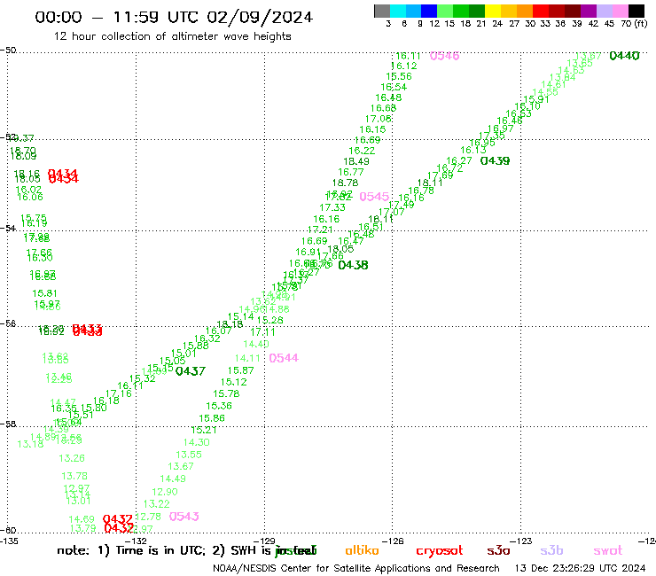Click the purple swatch in the color scale
The height and width of the screenshot is (576, 656).
(589, 11)
